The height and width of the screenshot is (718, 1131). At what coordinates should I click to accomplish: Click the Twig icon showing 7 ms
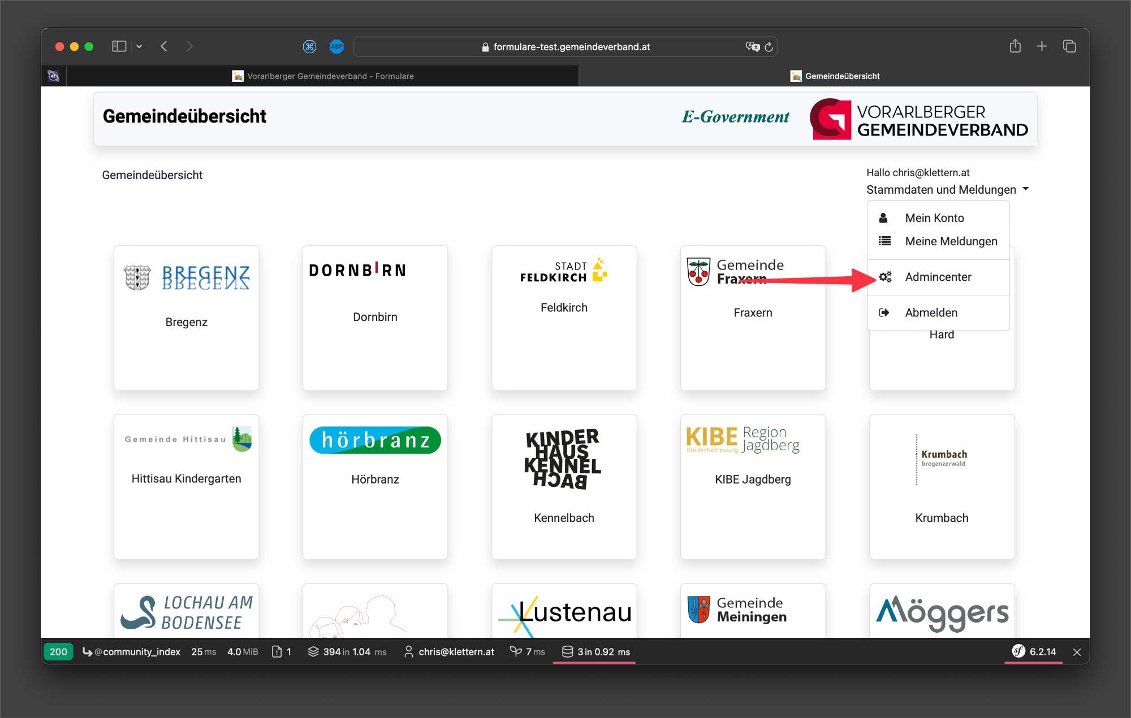[x=528, y=651]
